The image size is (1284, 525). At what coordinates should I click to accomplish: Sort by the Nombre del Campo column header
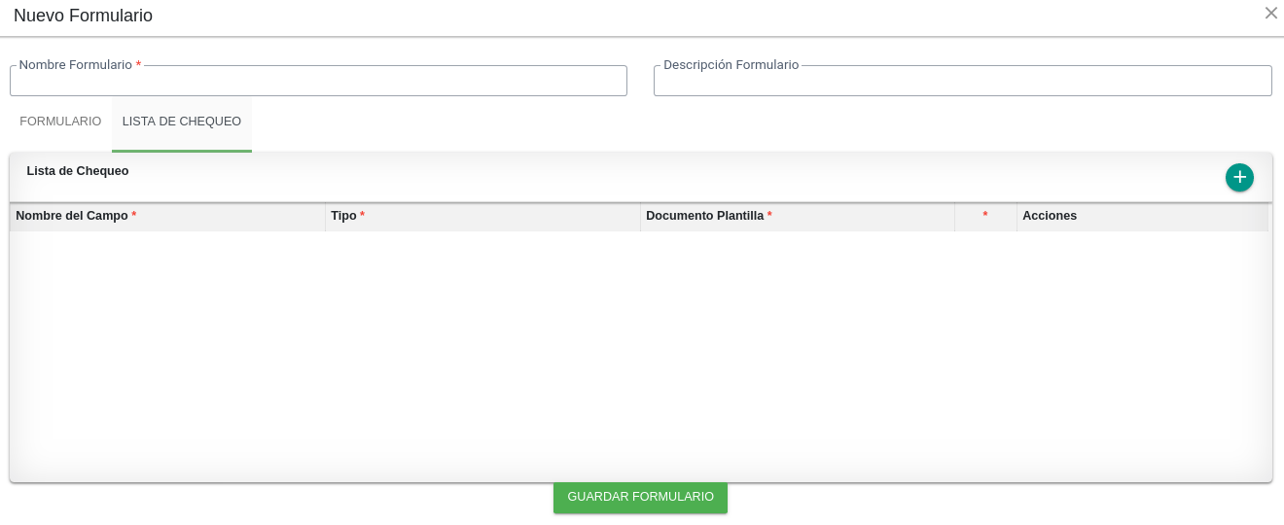[167, 216]
